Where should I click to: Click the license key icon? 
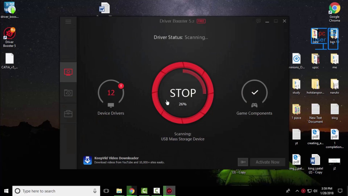[x=243, y=162]
